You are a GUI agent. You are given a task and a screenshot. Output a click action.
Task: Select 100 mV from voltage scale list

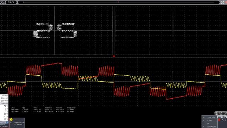[x=4, y=98]
